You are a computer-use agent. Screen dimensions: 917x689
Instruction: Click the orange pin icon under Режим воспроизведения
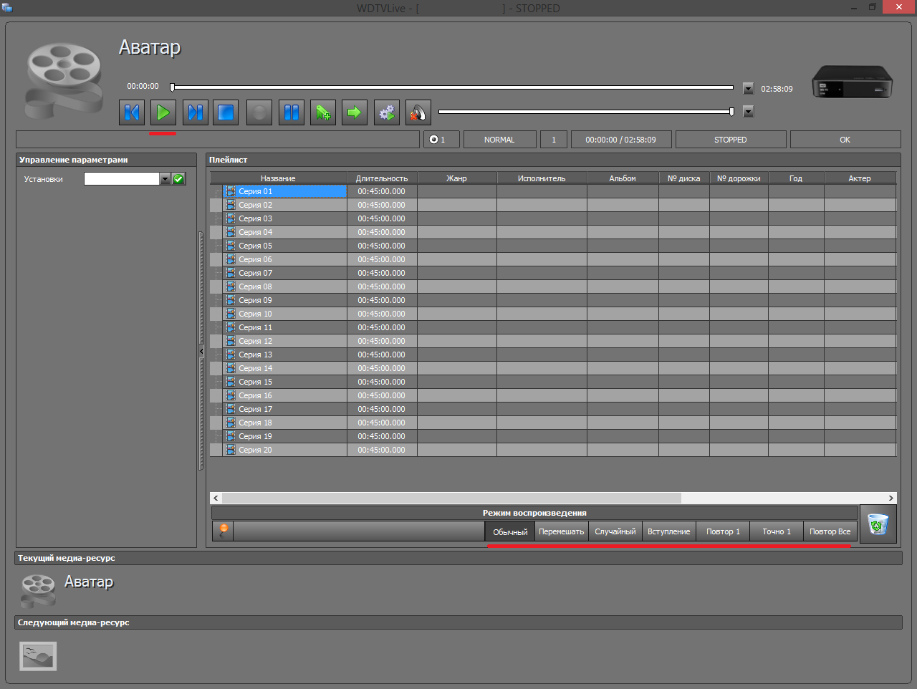[x=223, y=531]
